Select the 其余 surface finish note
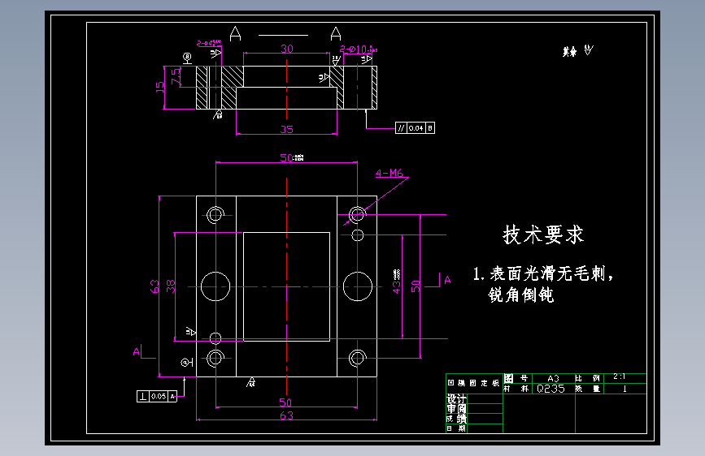The image size is (705, 456). [570, 52]
